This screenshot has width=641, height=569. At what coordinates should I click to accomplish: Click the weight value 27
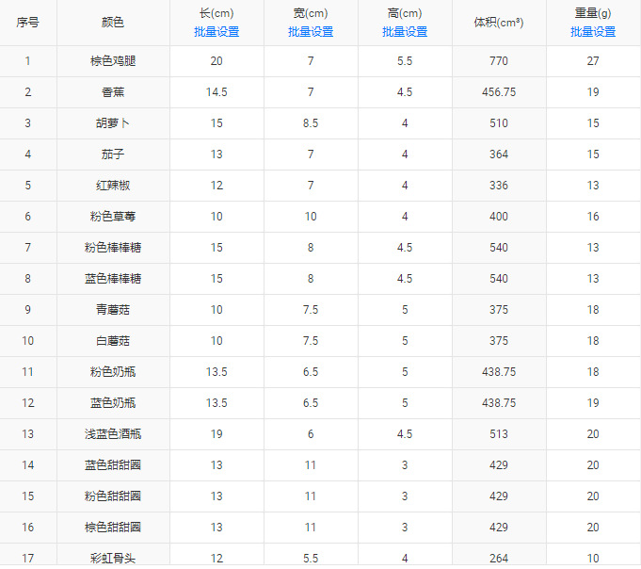(593, 61)
